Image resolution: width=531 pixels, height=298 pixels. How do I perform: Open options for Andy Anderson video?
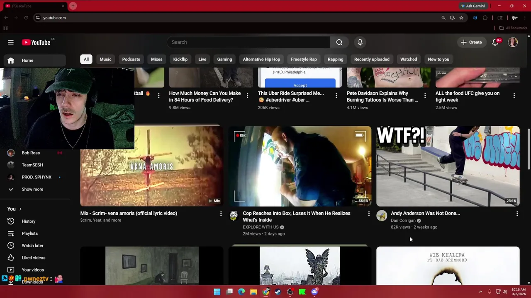tap(517, 214)
